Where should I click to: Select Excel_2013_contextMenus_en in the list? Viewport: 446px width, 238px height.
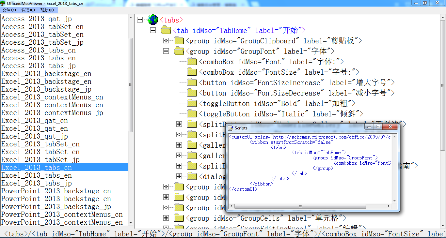click(52, 105)
